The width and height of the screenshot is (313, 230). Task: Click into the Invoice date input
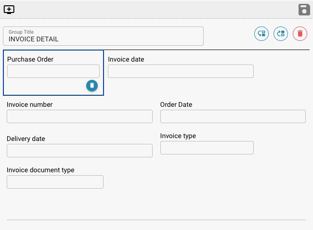pyautogui.click(x=181, y=71)
